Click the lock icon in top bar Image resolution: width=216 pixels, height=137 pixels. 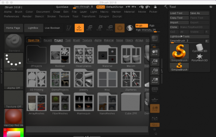(155, 7)
